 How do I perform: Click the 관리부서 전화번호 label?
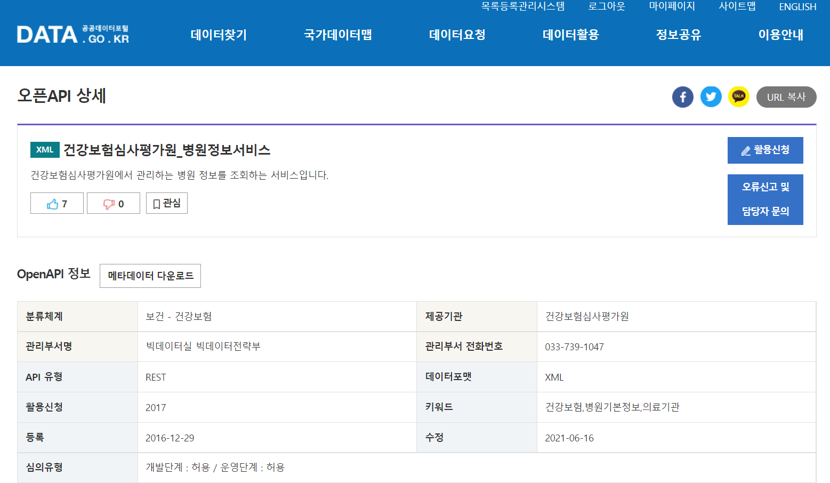464,347
